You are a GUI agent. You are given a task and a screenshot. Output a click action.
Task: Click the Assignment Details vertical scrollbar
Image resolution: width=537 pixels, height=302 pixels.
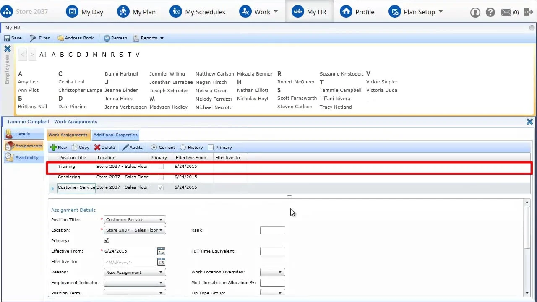527,228
